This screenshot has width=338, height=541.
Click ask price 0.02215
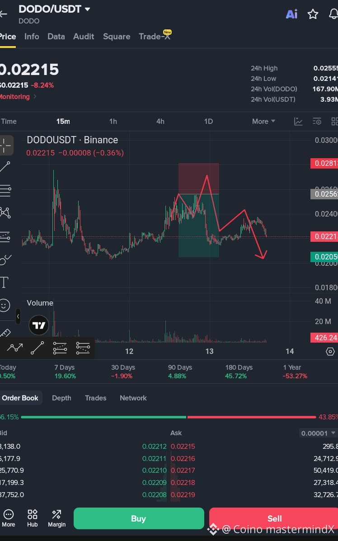tap(183, 447)
